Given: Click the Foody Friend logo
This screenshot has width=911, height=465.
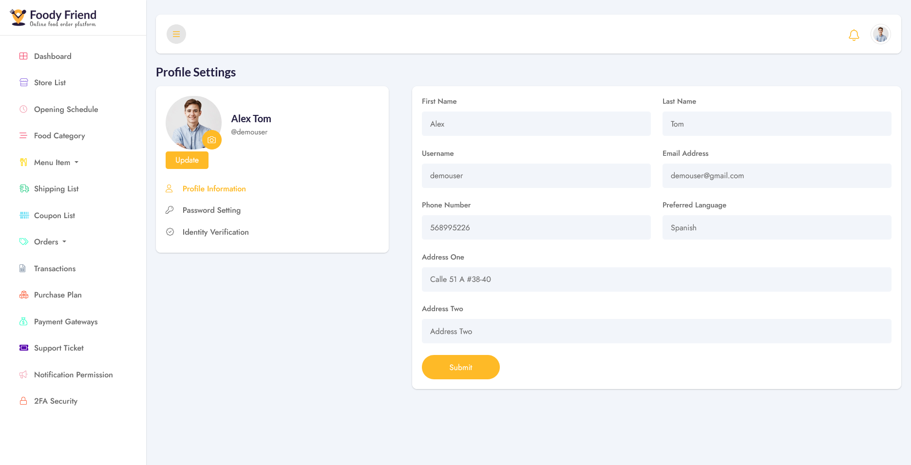Looking at the screenshot, I should [53, 18].
